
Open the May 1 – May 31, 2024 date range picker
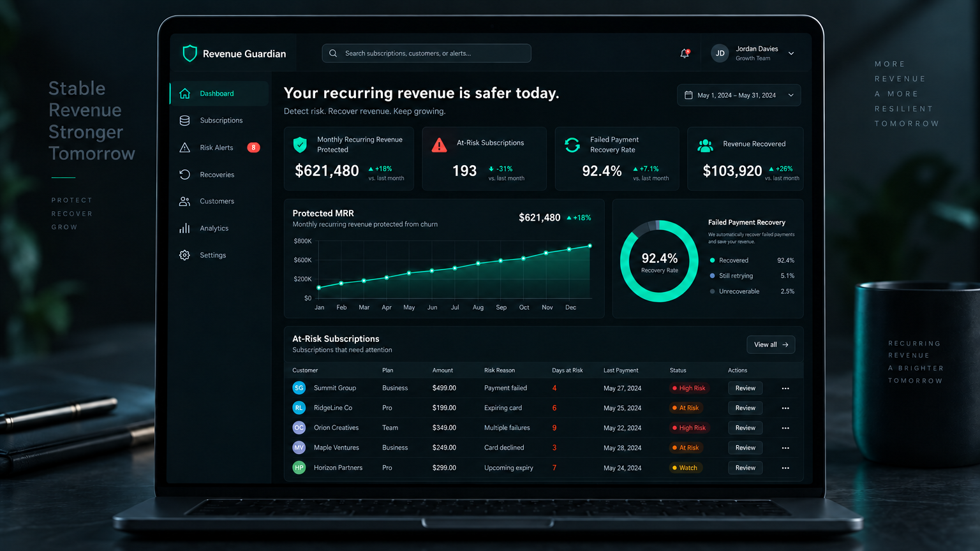click(x=739, y=95)
